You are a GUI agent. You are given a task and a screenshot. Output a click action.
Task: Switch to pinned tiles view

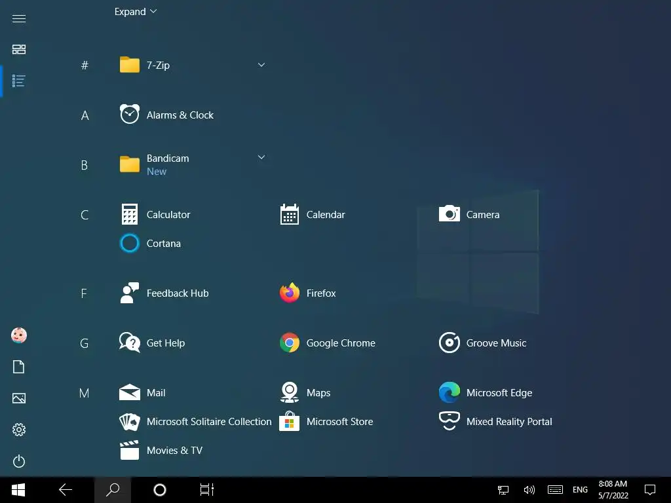[19, 49]
